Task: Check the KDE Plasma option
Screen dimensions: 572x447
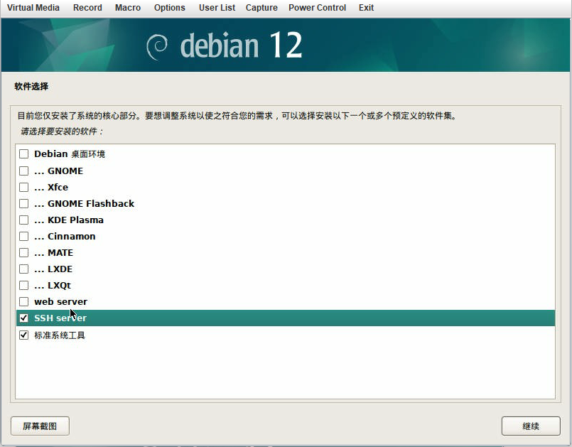Action: pyautogui.click(x=23, y=220)
